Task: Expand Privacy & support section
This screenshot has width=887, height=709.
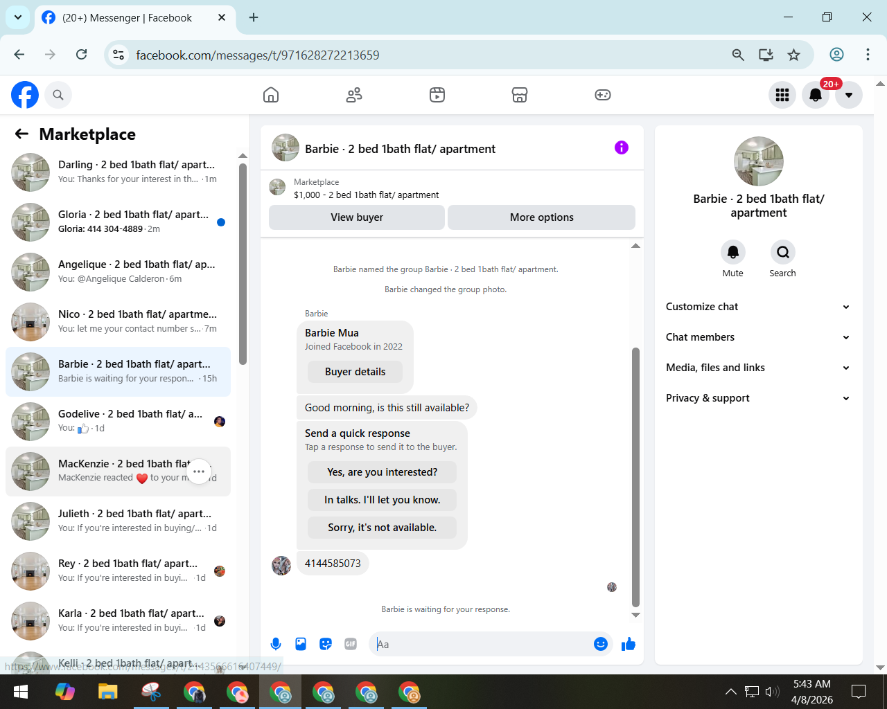Action: (x=758, y=398)
